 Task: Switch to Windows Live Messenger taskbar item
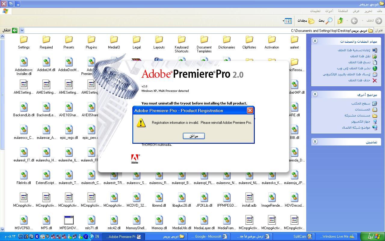coord(337,236)
